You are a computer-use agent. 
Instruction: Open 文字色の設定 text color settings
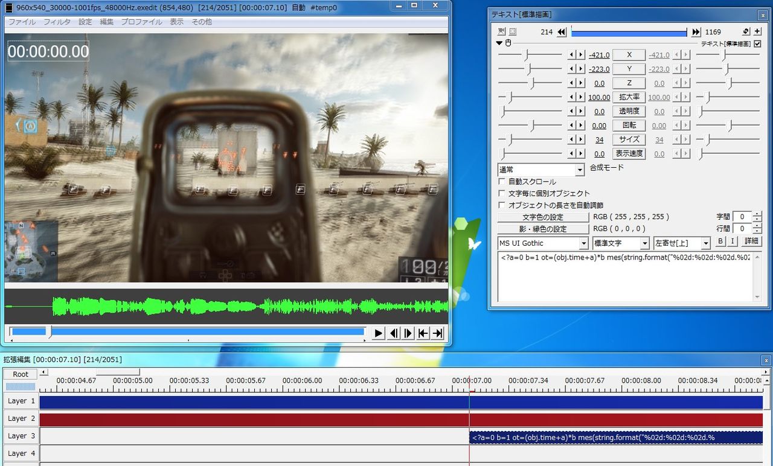543,217
